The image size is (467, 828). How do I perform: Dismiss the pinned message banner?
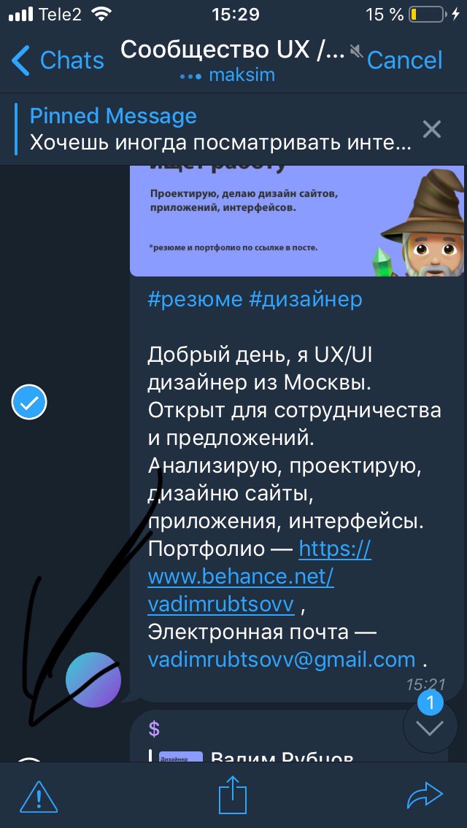[432, 129]
